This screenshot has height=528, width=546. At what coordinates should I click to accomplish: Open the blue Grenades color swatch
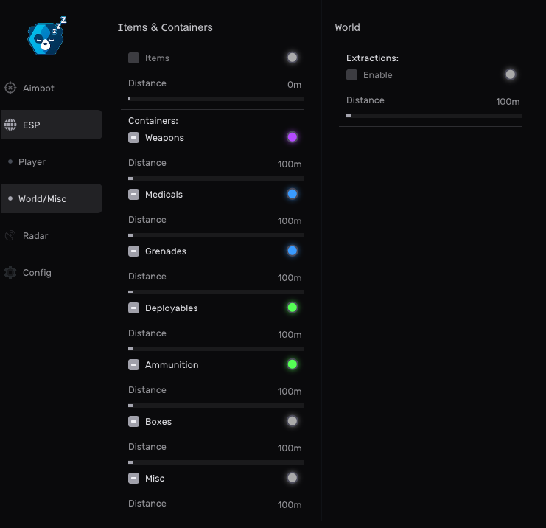[293, 251]
